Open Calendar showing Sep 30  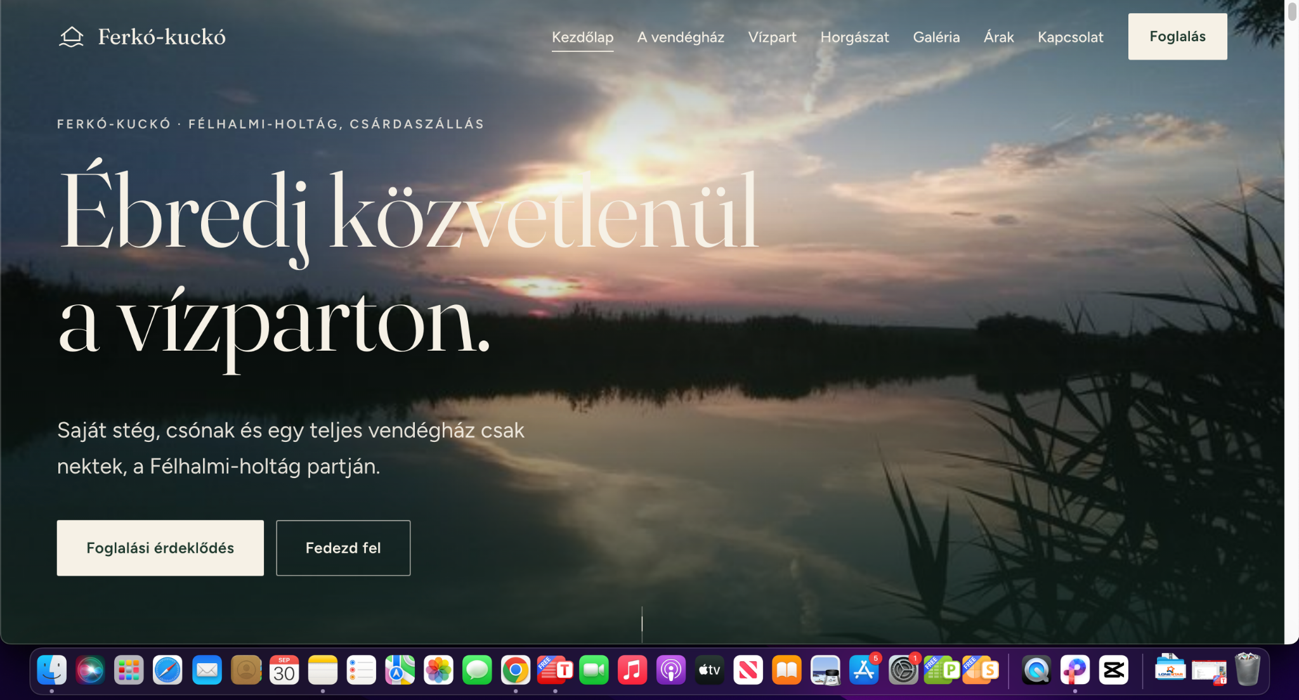pos(284,670)
